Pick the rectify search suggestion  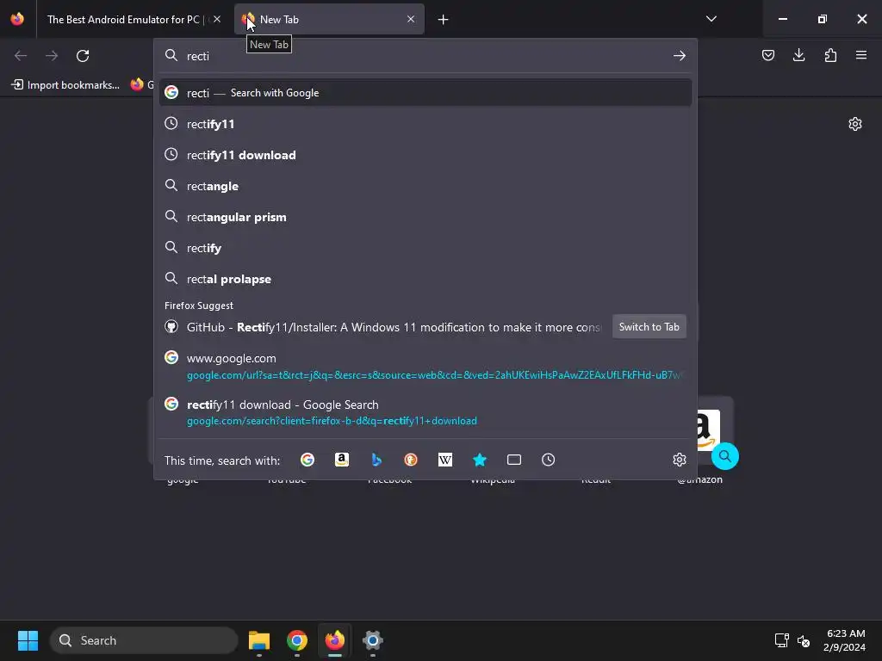(425, 247)
